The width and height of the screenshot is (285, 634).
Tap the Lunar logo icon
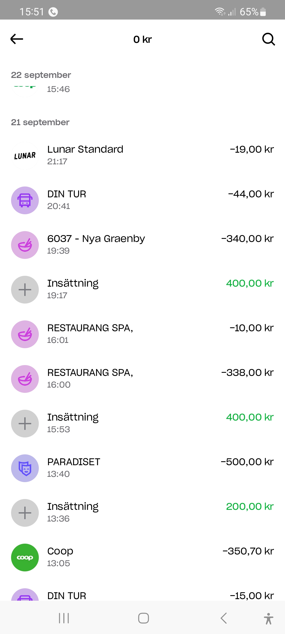point(25,156)
